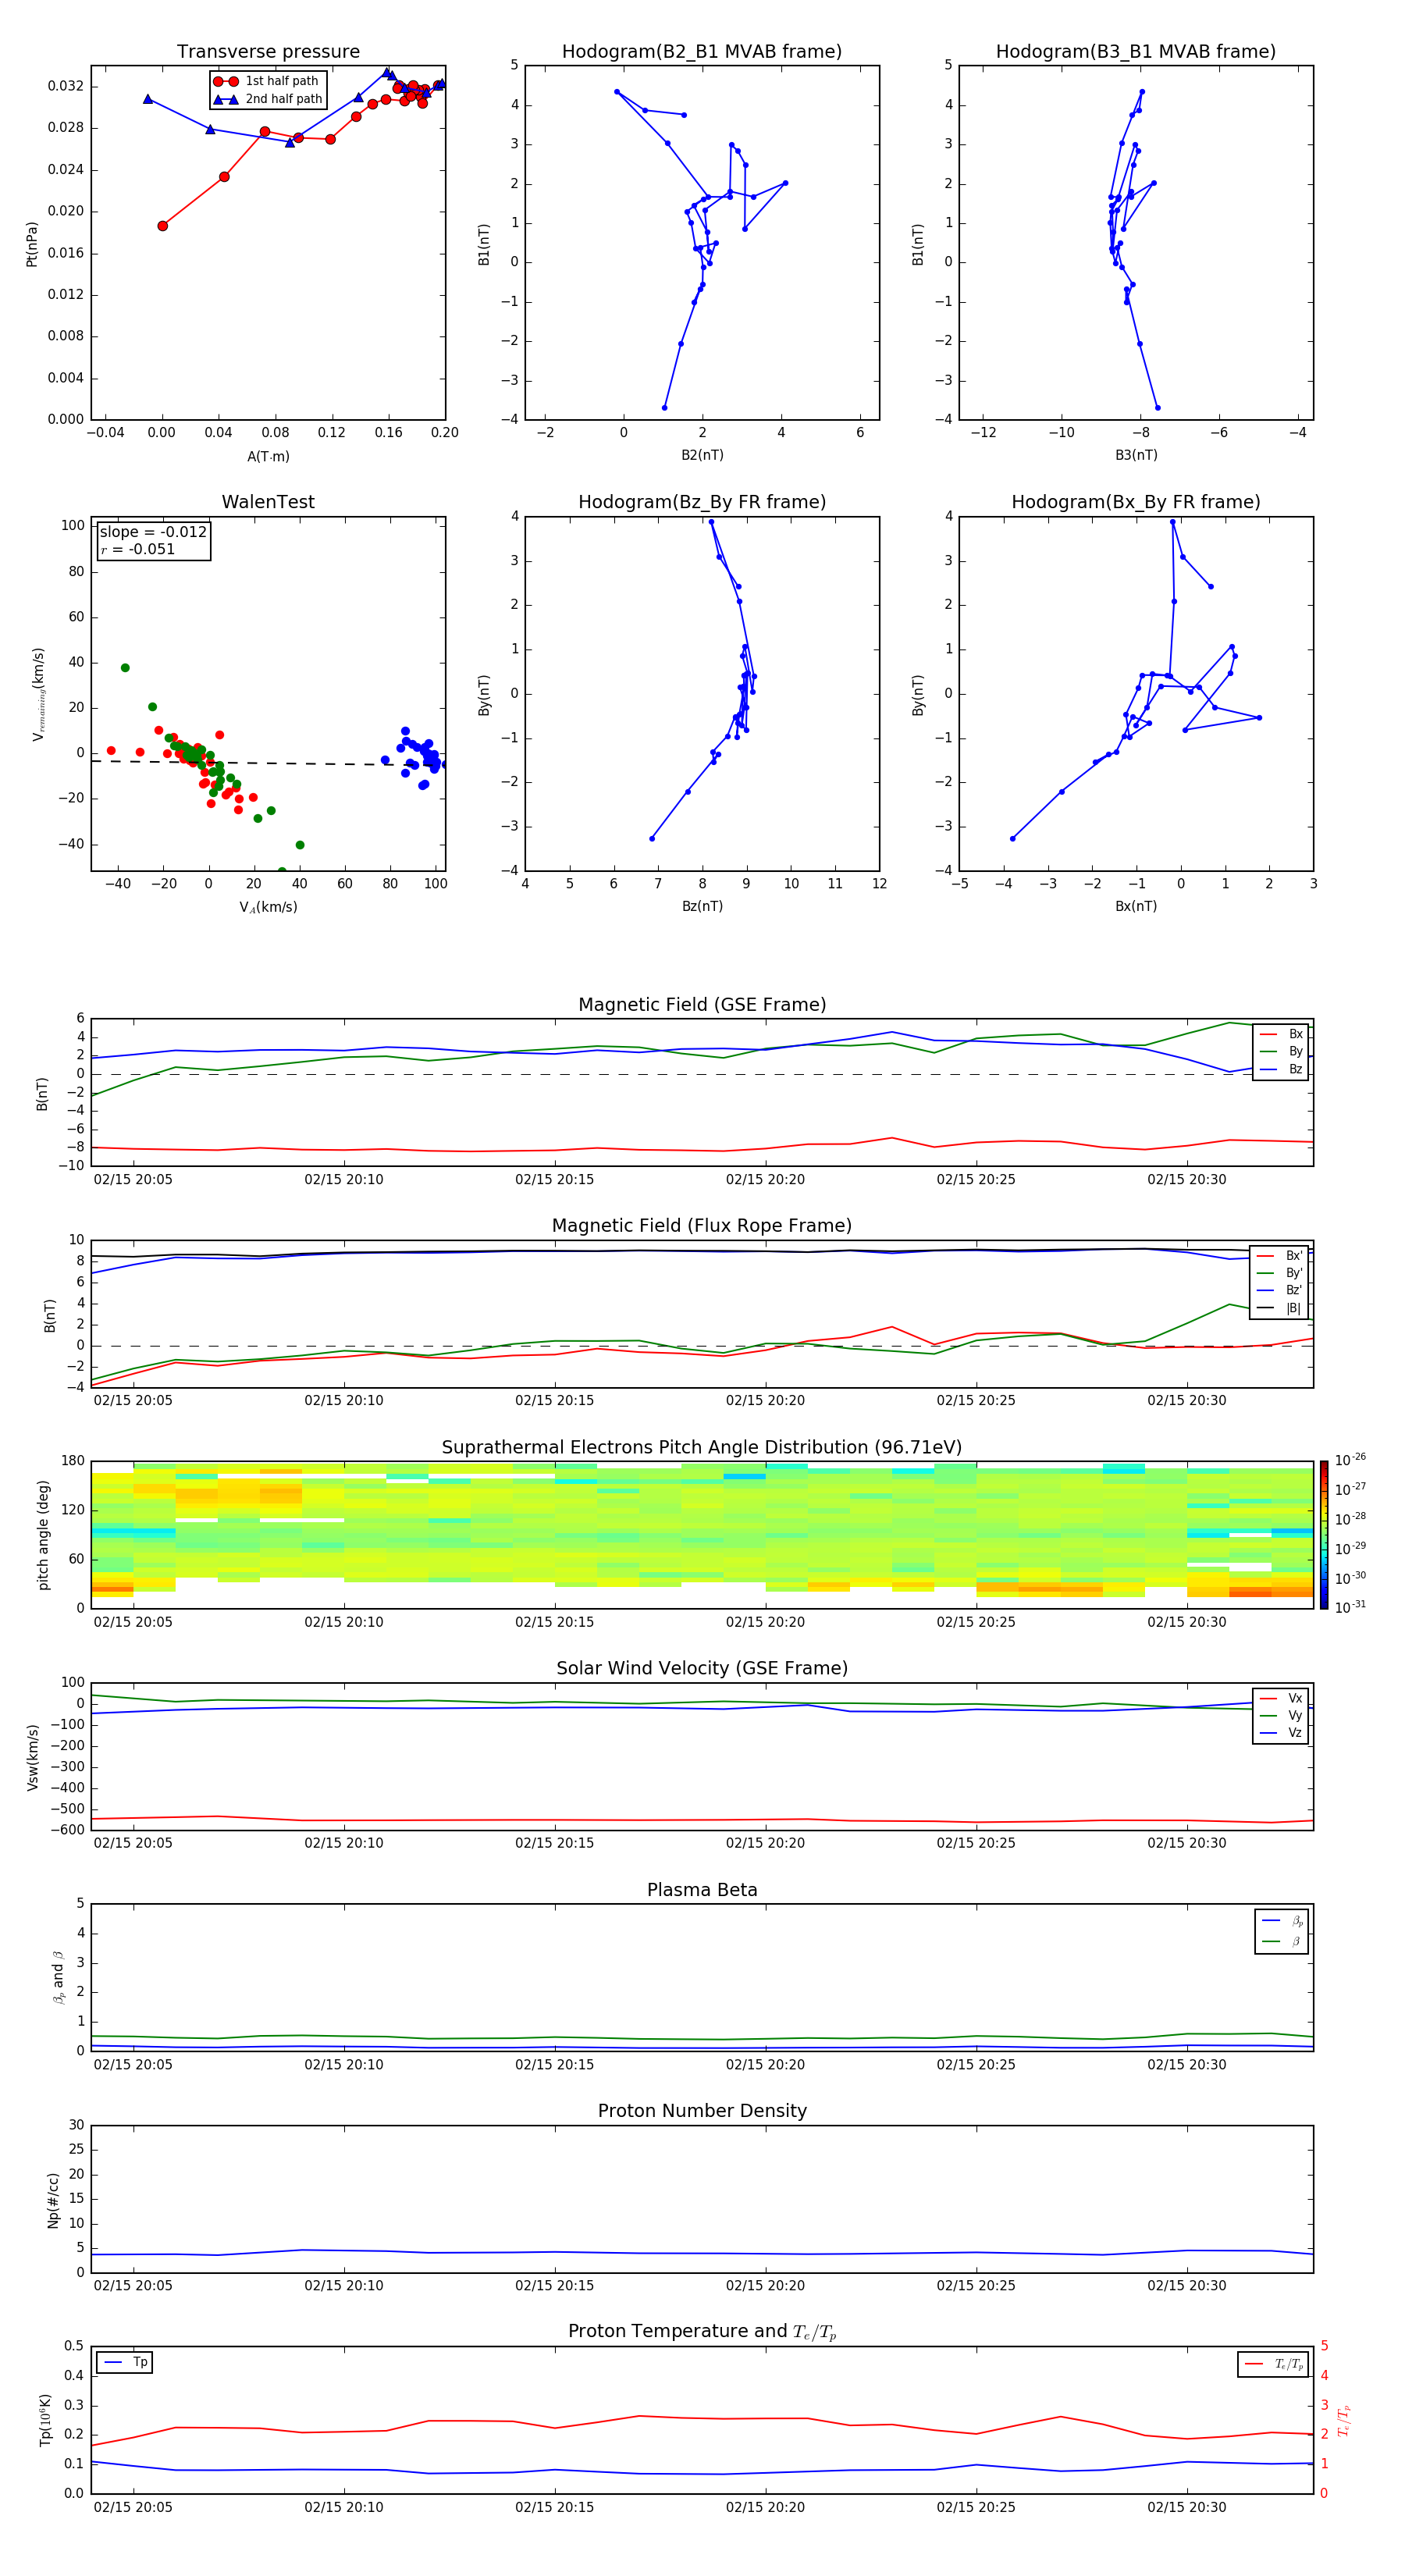Click the 'Bx(nT)' x-axis label

pyautogui.click(x=1136, y=907)
